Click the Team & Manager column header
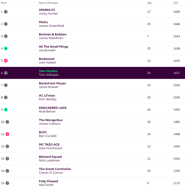Screen dimensions: 185x188 tap(49, 3)
